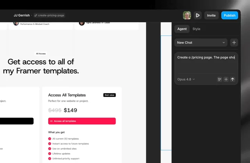This screenshot has height=163, width=250.
Task: Expand the New Chat dropdown
Action: point(201,43)
